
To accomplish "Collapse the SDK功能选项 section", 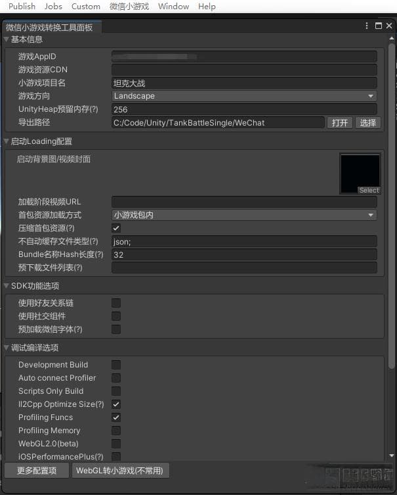I will (6, 286).
